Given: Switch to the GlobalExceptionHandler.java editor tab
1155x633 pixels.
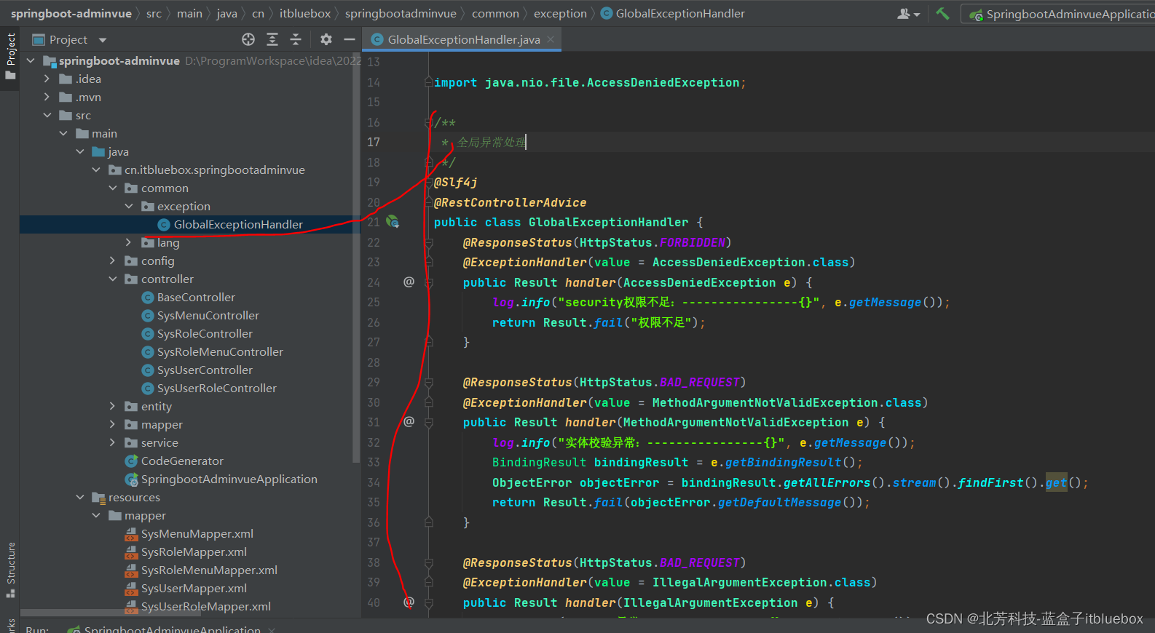Looking at the screenshot, I should coord(463,39).
